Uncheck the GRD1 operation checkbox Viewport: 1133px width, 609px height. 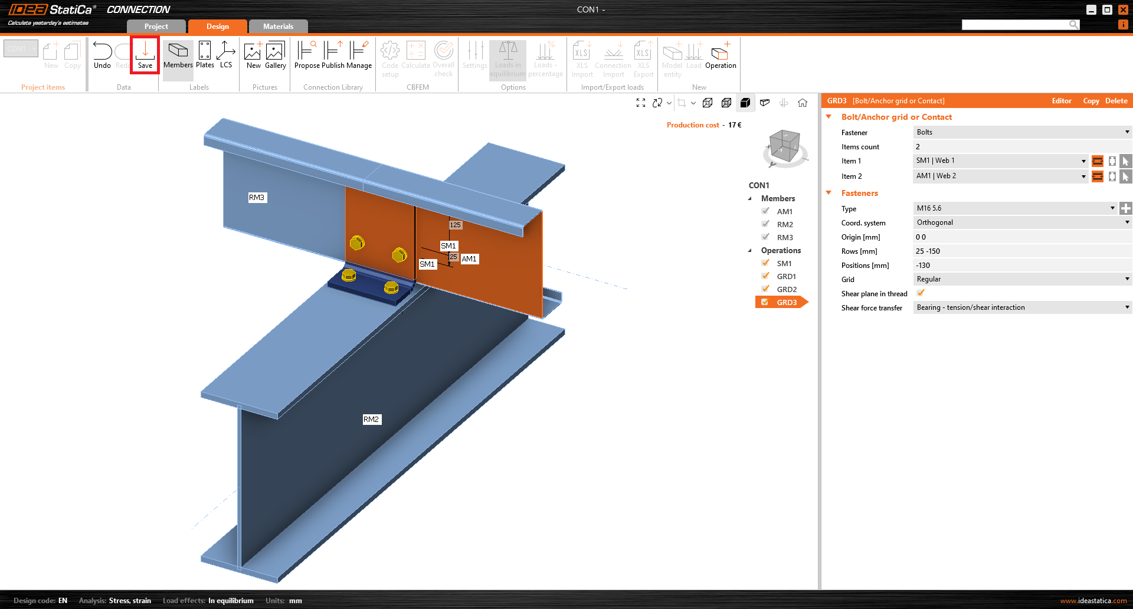point(765,276)
